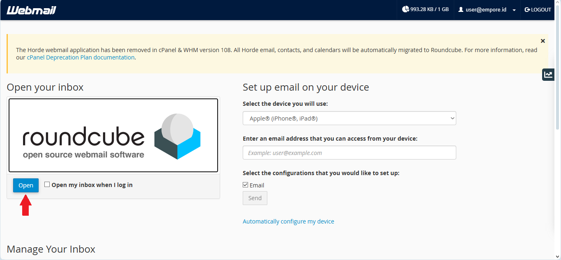Viewport: 561px width, 260px height.
Task: Click LOGOUT in the top bar
Action: tap(540, 9)
